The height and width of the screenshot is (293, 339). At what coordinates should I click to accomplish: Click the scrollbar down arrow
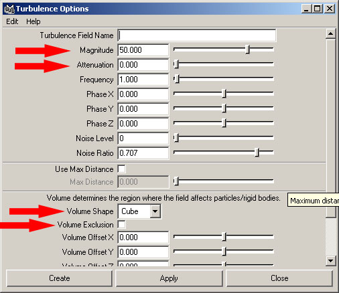(330, 261)
